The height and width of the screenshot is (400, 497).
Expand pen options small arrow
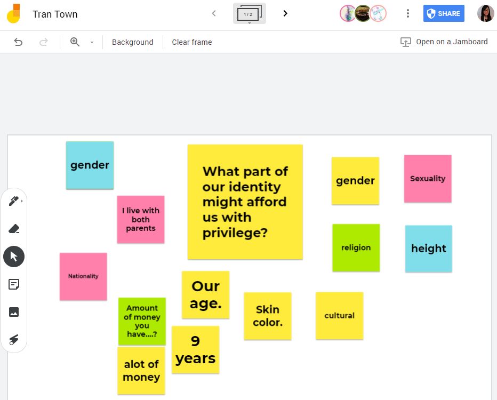[x=22, y=201]
